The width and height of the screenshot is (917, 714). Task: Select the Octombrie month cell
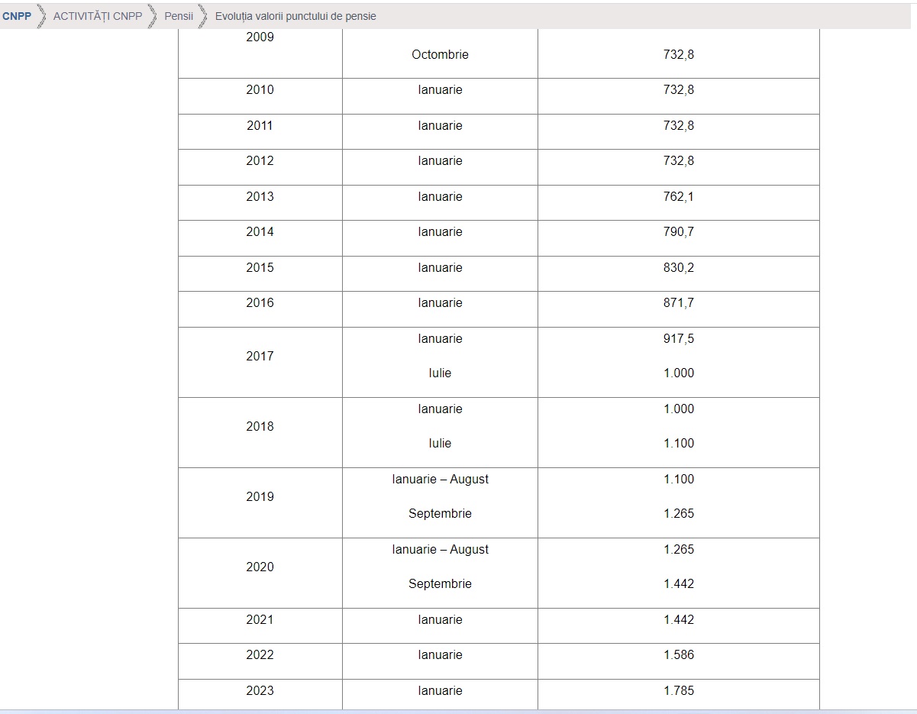440,55
